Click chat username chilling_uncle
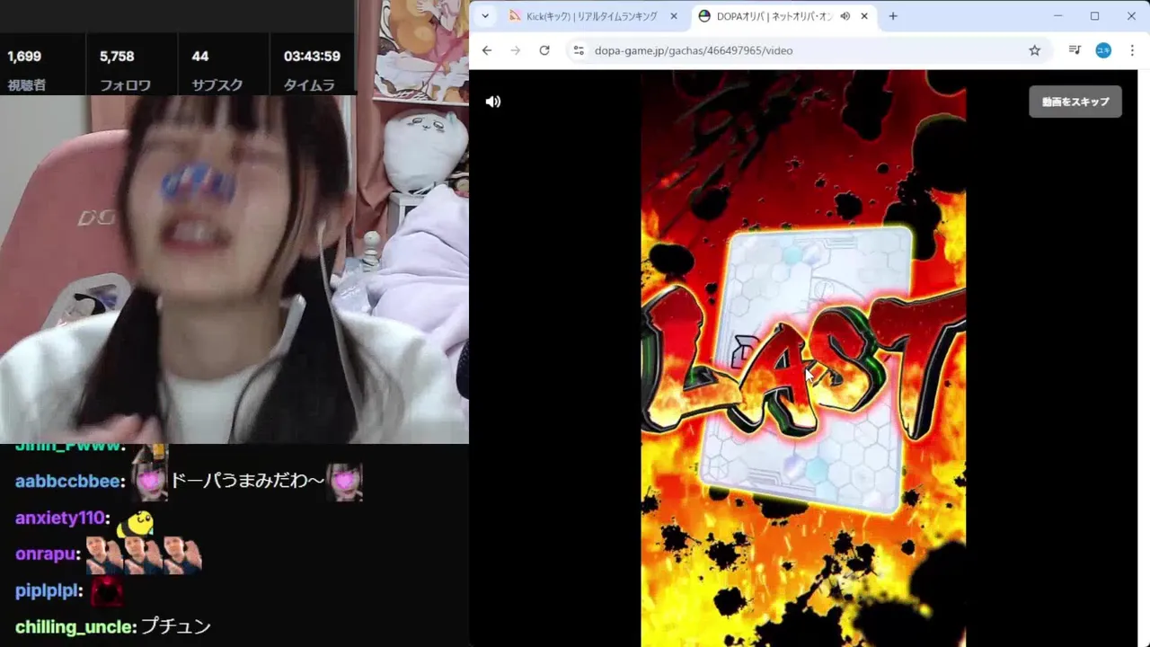Viewport: 1150px width, 647px height. (x=75, y=627)
